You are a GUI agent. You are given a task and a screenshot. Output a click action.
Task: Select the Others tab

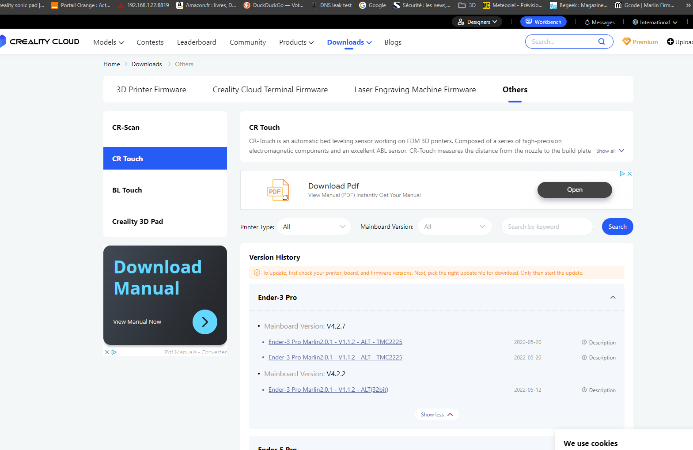click(x=515, y=90)
